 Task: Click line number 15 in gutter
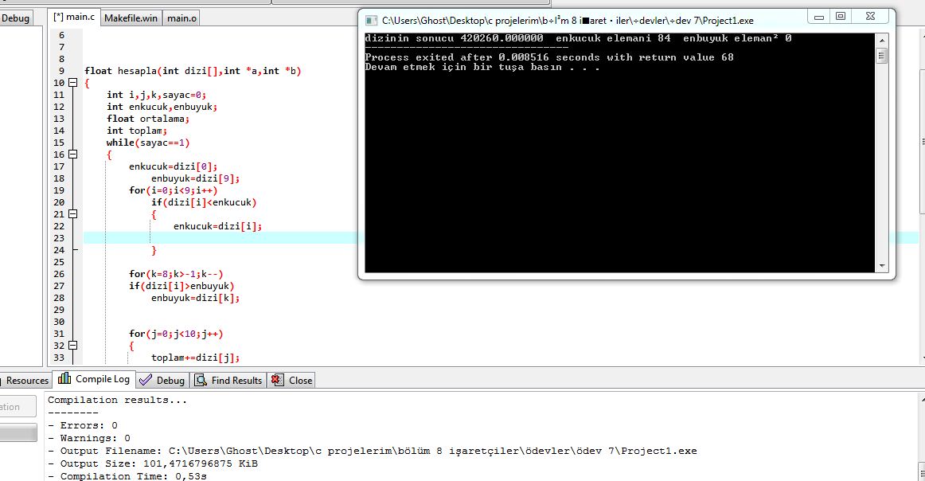coord(59,143)
